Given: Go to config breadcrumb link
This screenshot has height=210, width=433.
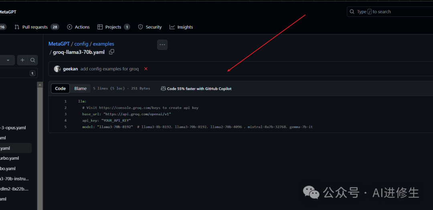Looking at the screenshot, I should (81, 44).
